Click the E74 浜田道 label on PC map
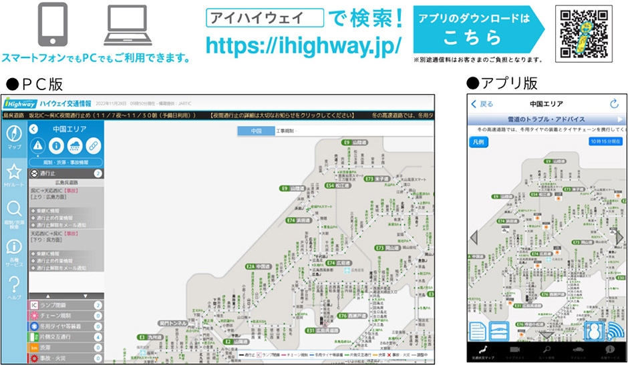This screenshot has height=365, width=628. click(299, 220)
